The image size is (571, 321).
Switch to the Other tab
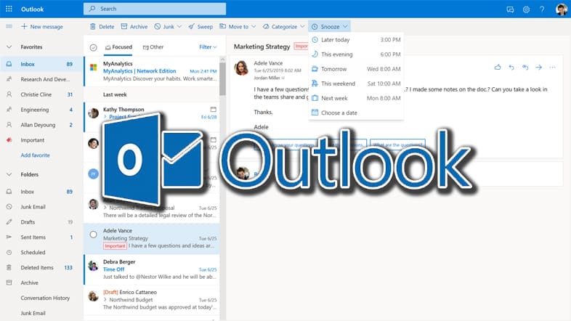pos(153,47)
